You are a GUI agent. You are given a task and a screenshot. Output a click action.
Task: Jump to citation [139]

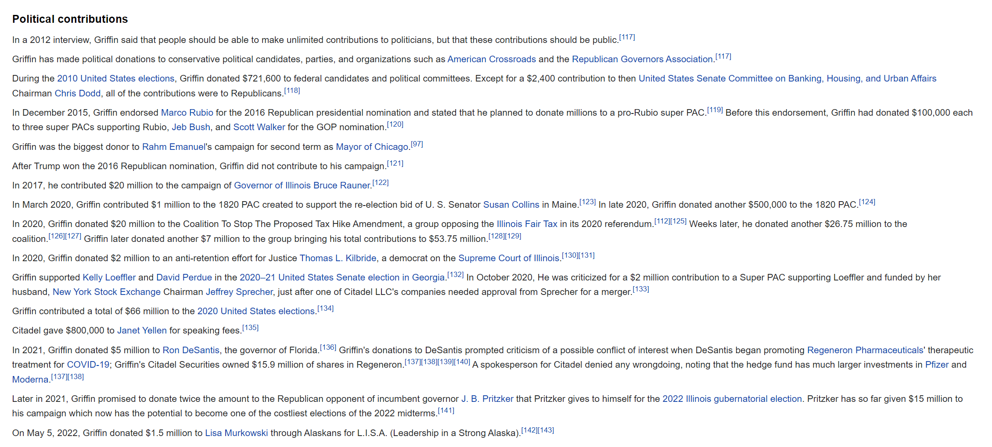446,362
